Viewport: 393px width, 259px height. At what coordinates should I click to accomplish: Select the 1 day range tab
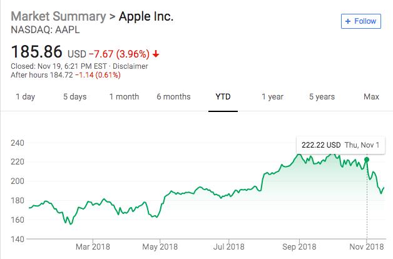(25, 97)
